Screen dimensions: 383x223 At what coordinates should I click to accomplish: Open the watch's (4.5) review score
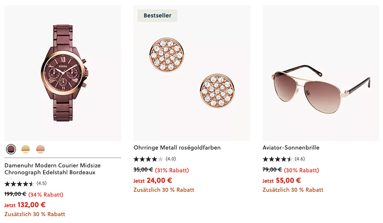click(x=41, y=183)
